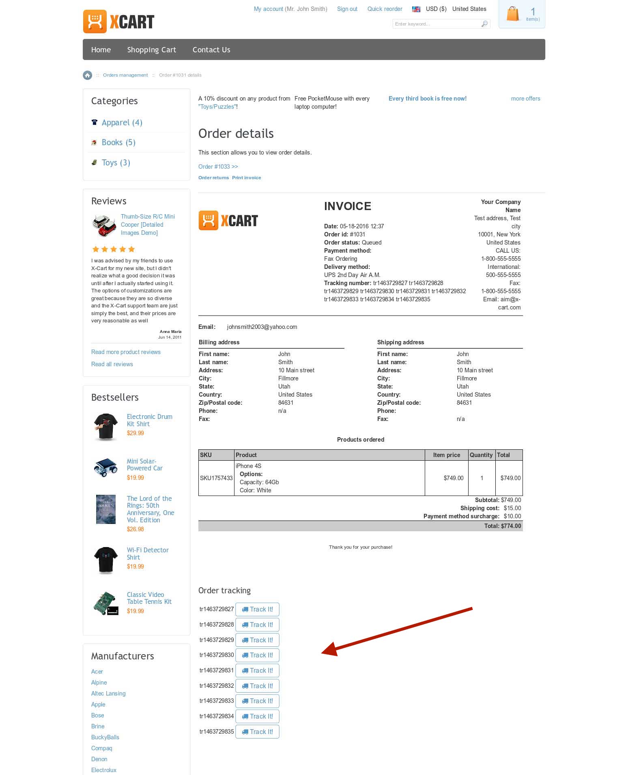Open the shopping bag cart icon

pos(513,14)
